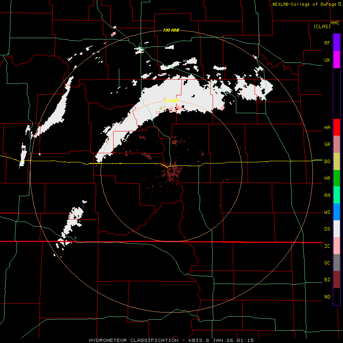
Task: Select the WS blue legend swatch
Action: [x=337, y=212]
